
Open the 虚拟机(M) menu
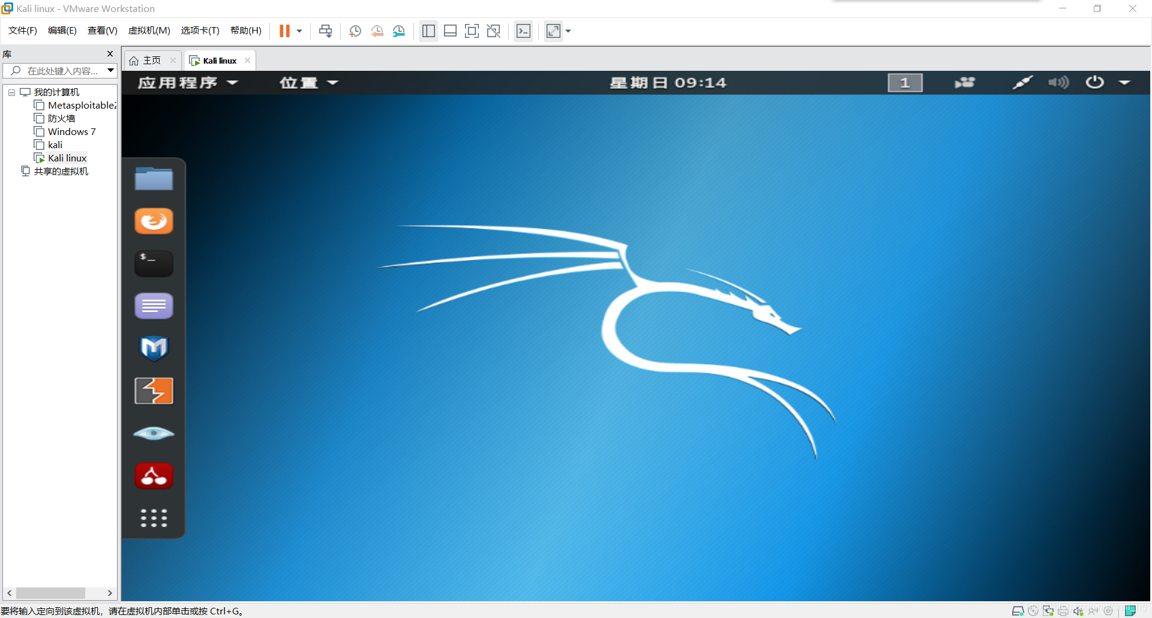point(149,30)
